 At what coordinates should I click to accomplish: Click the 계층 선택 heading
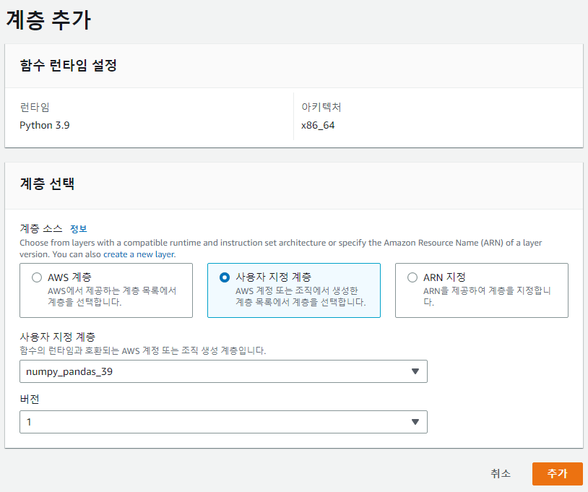(47, 184)
